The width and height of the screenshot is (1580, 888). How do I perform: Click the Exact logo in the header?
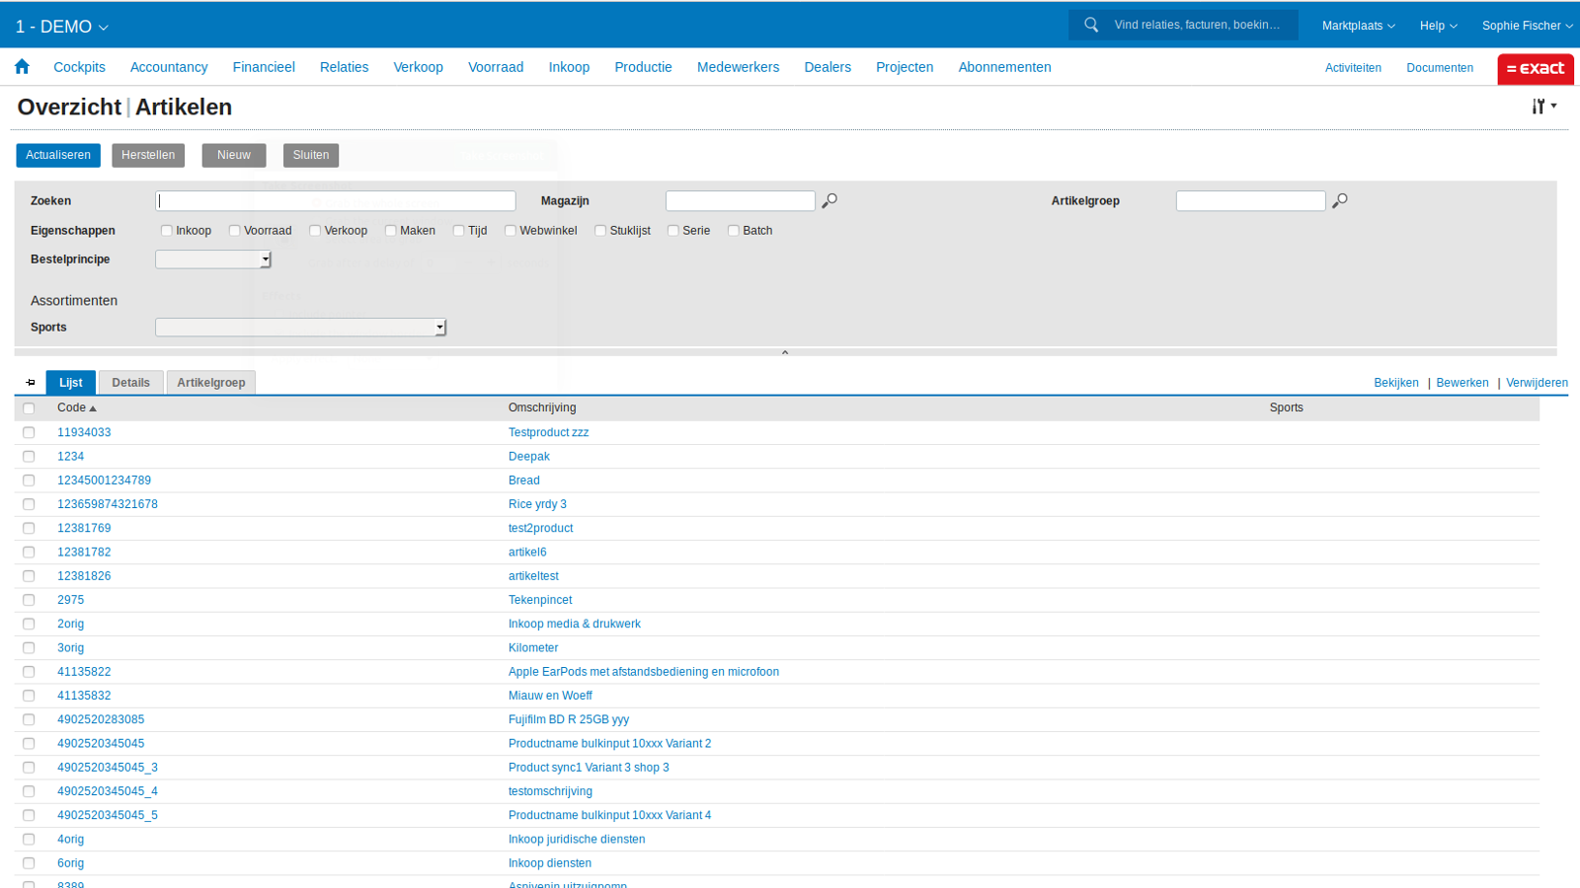[1536, 69]
